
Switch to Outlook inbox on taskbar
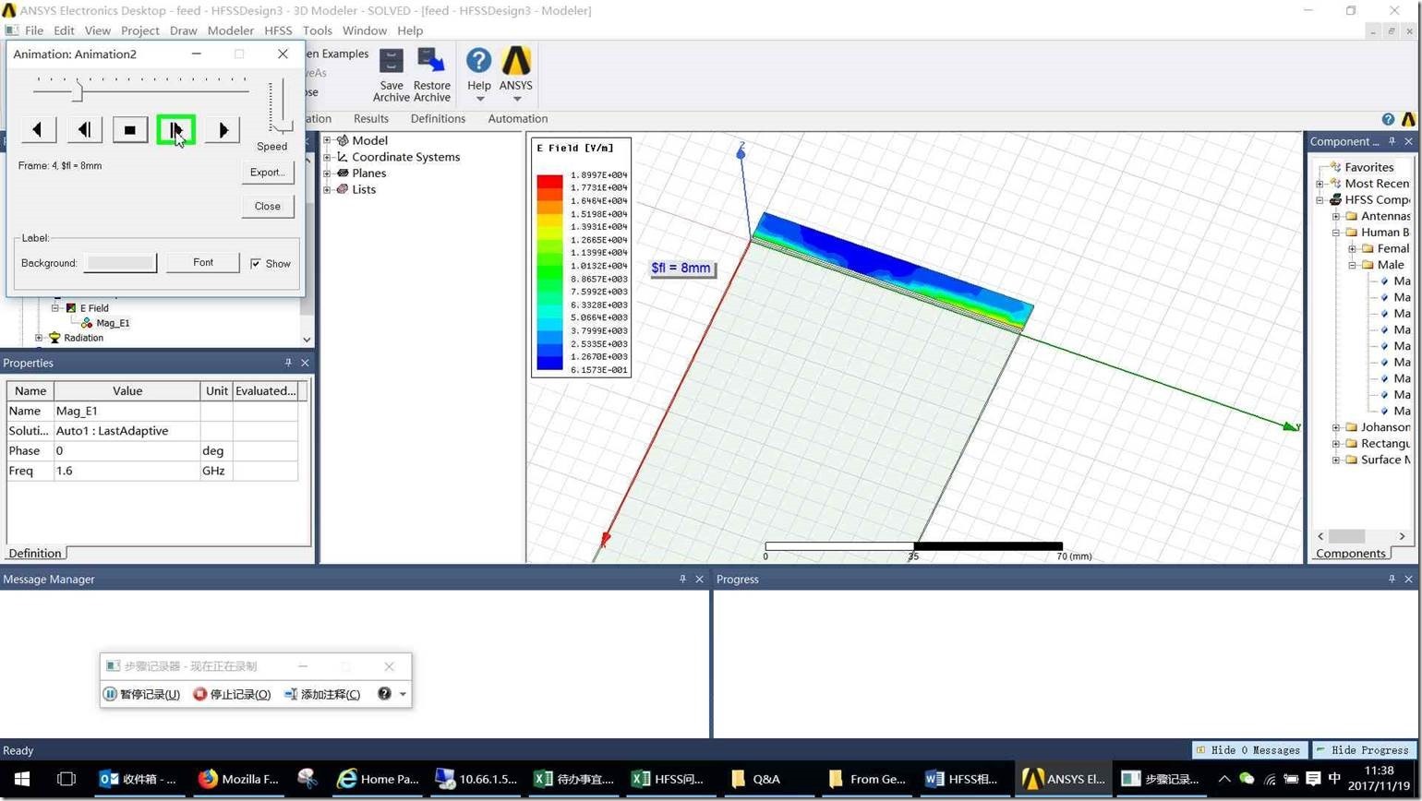[139, 779]
